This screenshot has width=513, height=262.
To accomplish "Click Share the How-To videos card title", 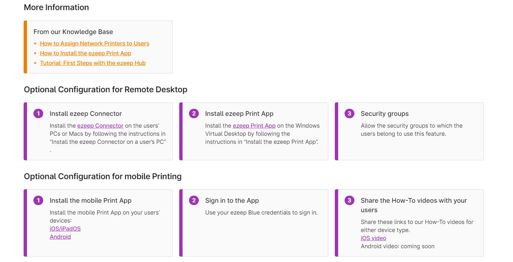I will [414, 205].
